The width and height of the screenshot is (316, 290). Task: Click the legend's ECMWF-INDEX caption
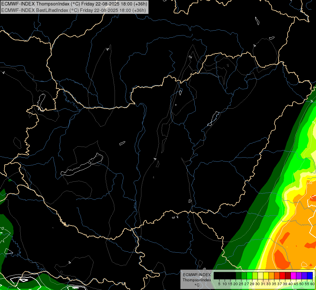pos(197,275)
